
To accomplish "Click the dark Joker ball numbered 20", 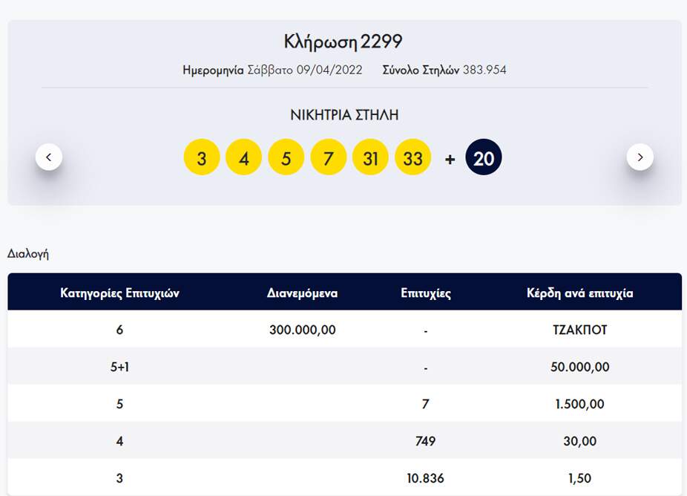I will point(484,158).
